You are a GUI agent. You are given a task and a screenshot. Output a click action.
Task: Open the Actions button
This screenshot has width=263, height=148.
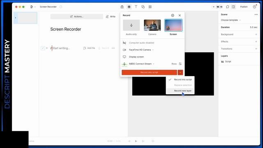77,16
